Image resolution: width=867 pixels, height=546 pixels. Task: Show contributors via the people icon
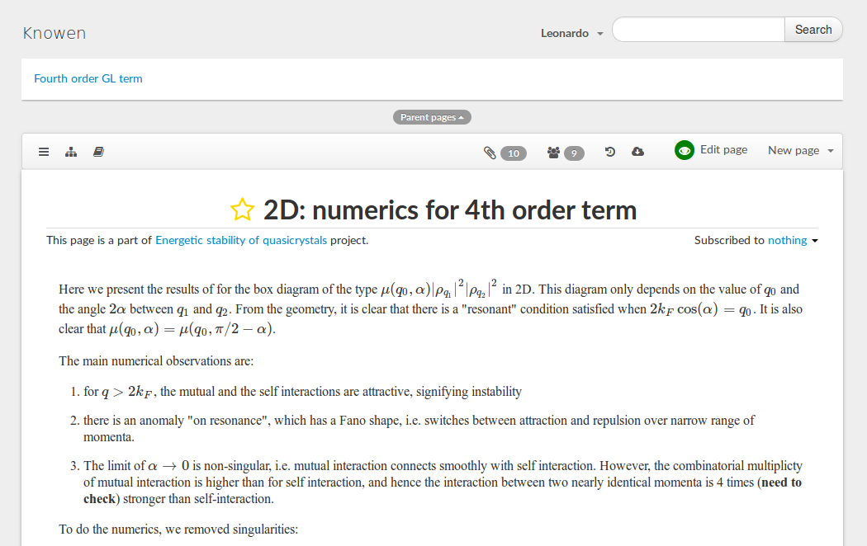tap(553, 153)
